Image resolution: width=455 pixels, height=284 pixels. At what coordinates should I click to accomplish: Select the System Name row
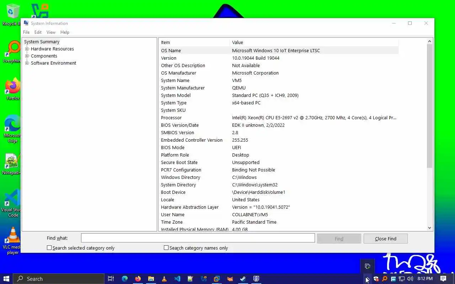279,80
